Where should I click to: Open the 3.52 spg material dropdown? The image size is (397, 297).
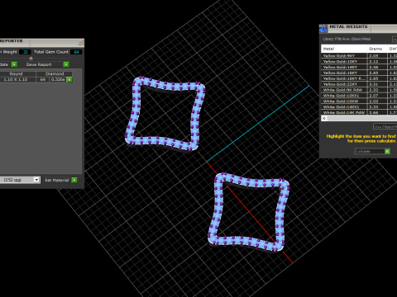[x=36, y=180]
